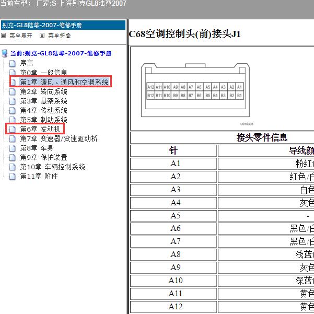
Task: Click the 菜单展开 expand-menu button
Action: point(21,36)
